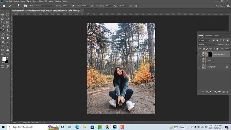Select the Hue/Saturation 2 layer mask thumbnail
The height and width of the screenshot is (130, 231).
210,55
